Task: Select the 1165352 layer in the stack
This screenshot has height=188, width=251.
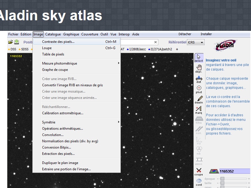Action: [x=235, y=171]
